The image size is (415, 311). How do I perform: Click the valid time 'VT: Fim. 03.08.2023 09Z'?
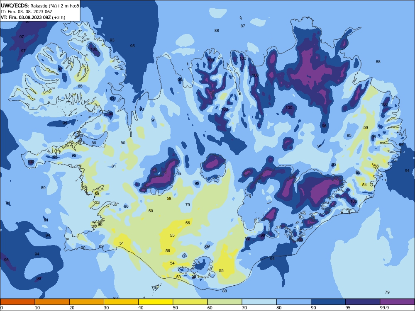(27, 17)
